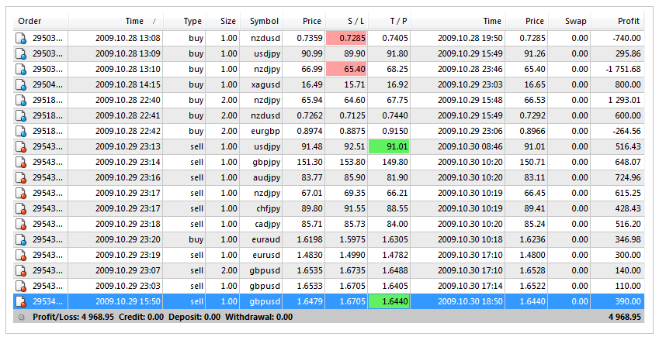Click the Order column header

(x=39, y=21)
